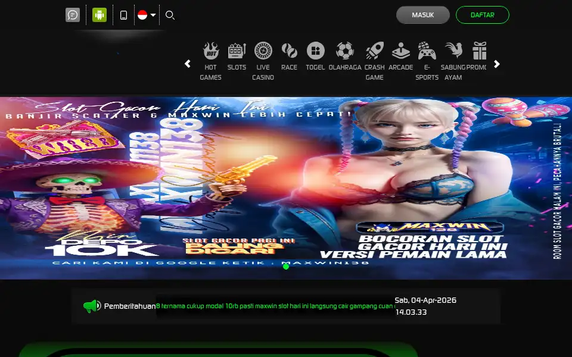Open the Togel category
Viewport: 572px width, 357px height.
coord(316,56)
